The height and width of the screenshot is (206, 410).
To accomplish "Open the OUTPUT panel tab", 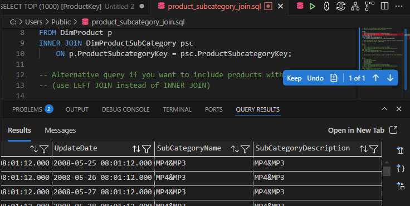I will pyautogui.click(x=77, y=109).
